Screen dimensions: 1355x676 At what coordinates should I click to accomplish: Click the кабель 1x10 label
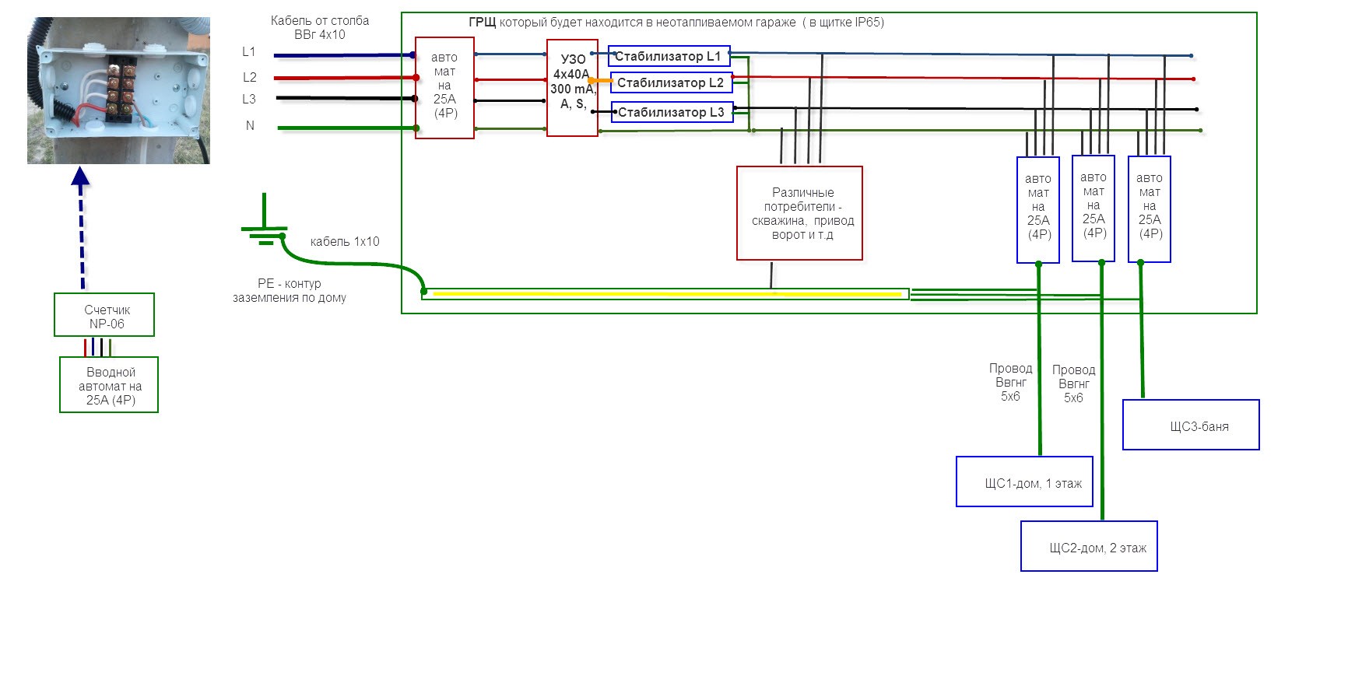pos(345,242)
